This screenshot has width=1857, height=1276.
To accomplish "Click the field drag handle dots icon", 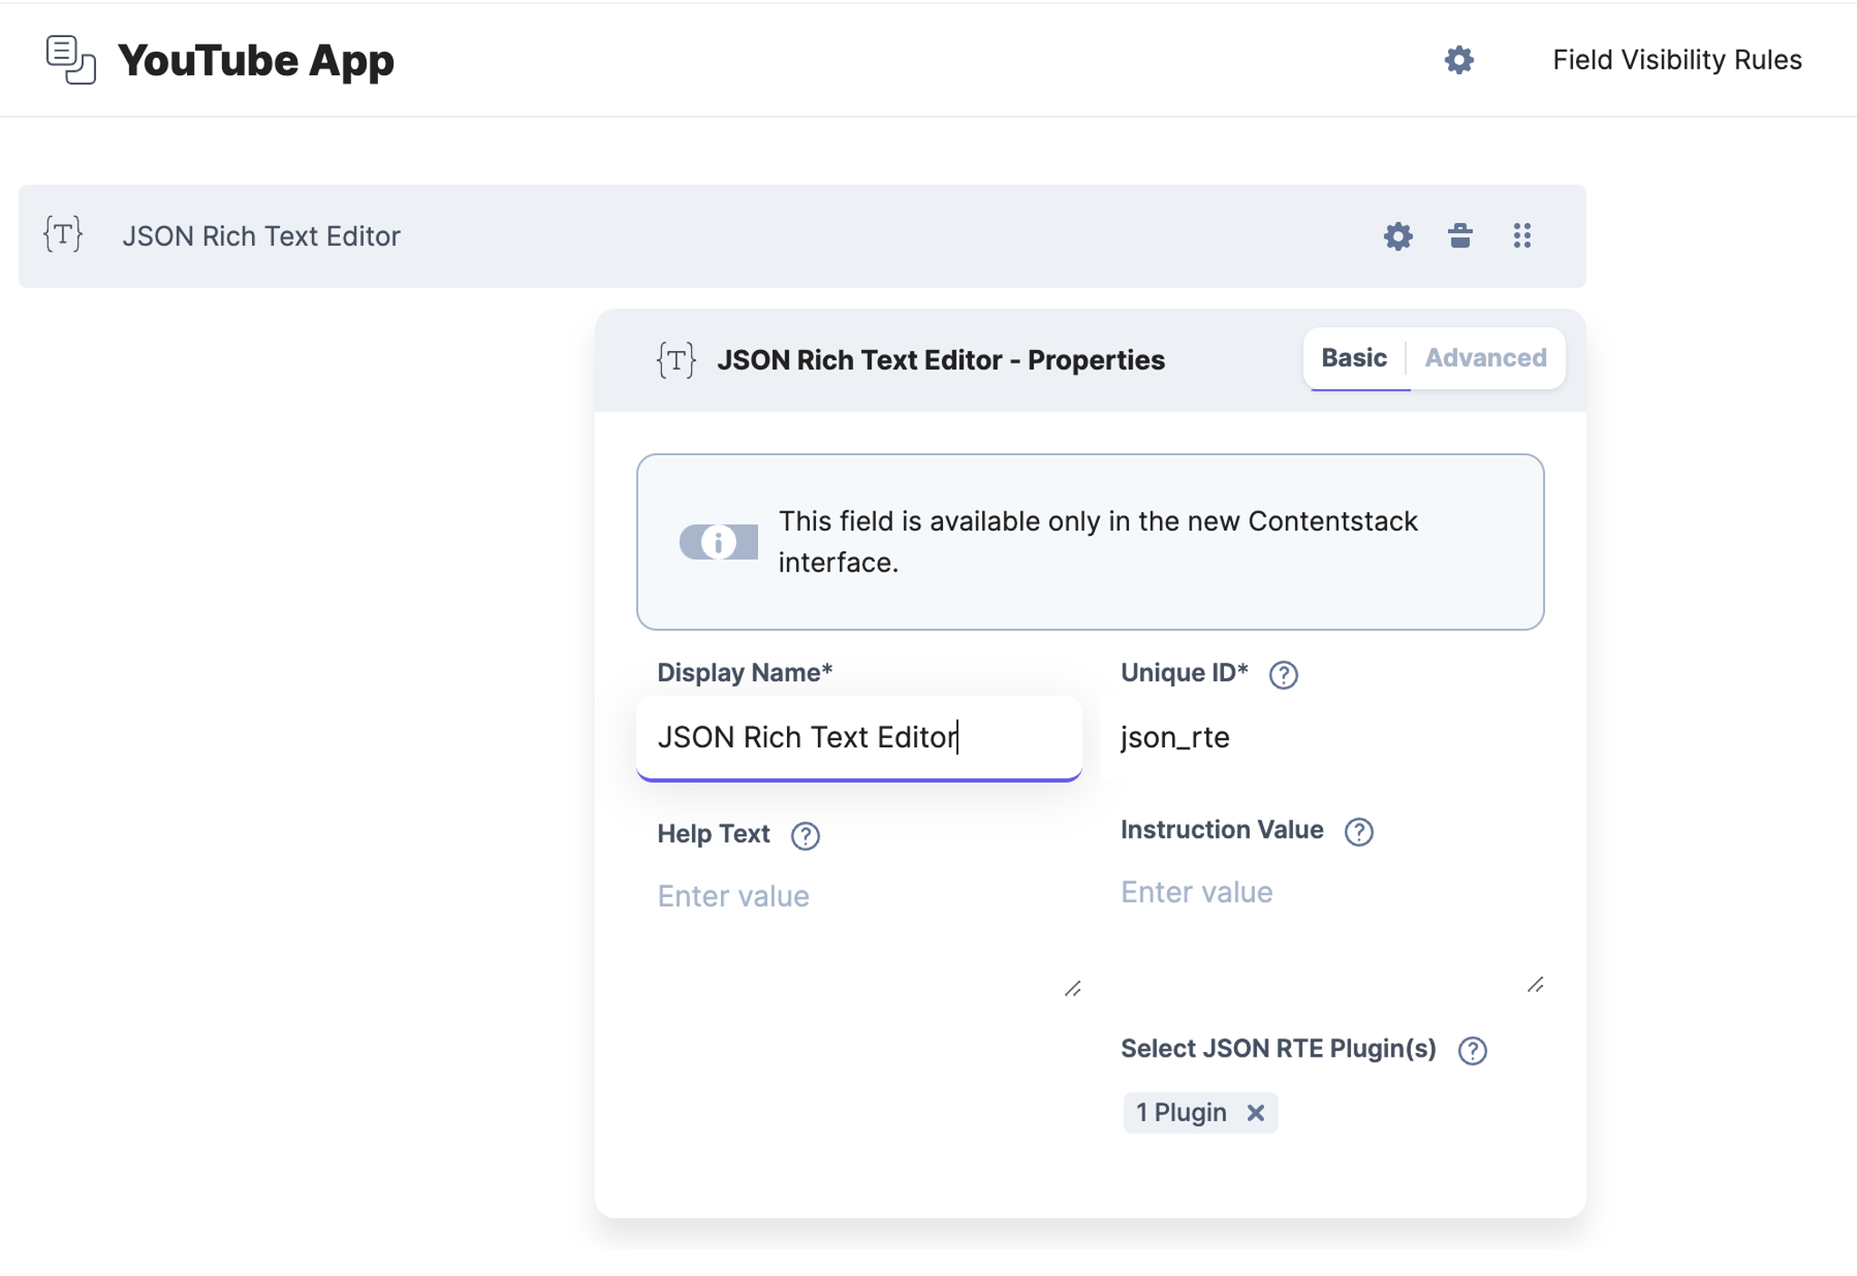I will point(1522,236).
